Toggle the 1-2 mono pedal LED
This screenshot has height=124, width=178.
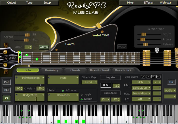tap(63, 90)
